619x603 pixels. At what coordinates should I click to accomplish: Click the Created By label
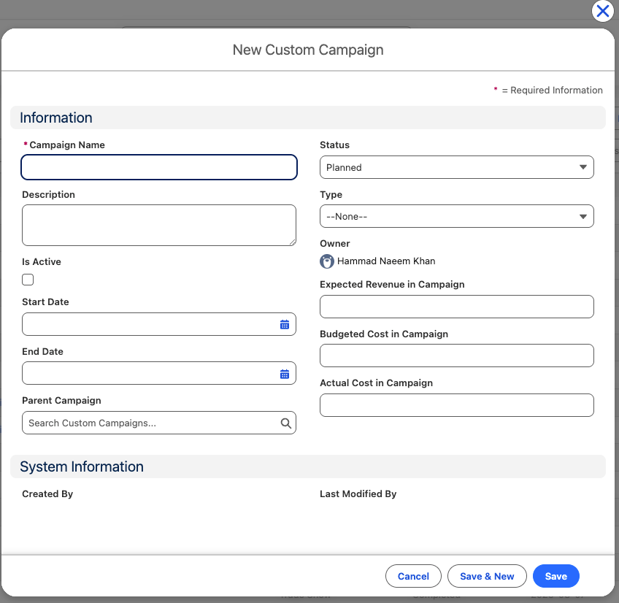tap(47, 494)
